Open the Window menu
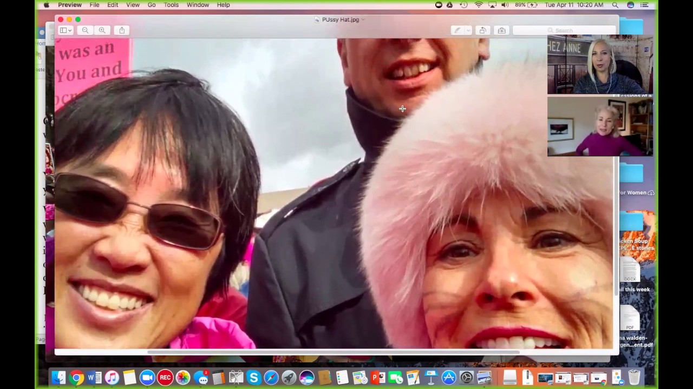Image resolution: width=693 pixels, height=389 pixels. coord(198,5)
